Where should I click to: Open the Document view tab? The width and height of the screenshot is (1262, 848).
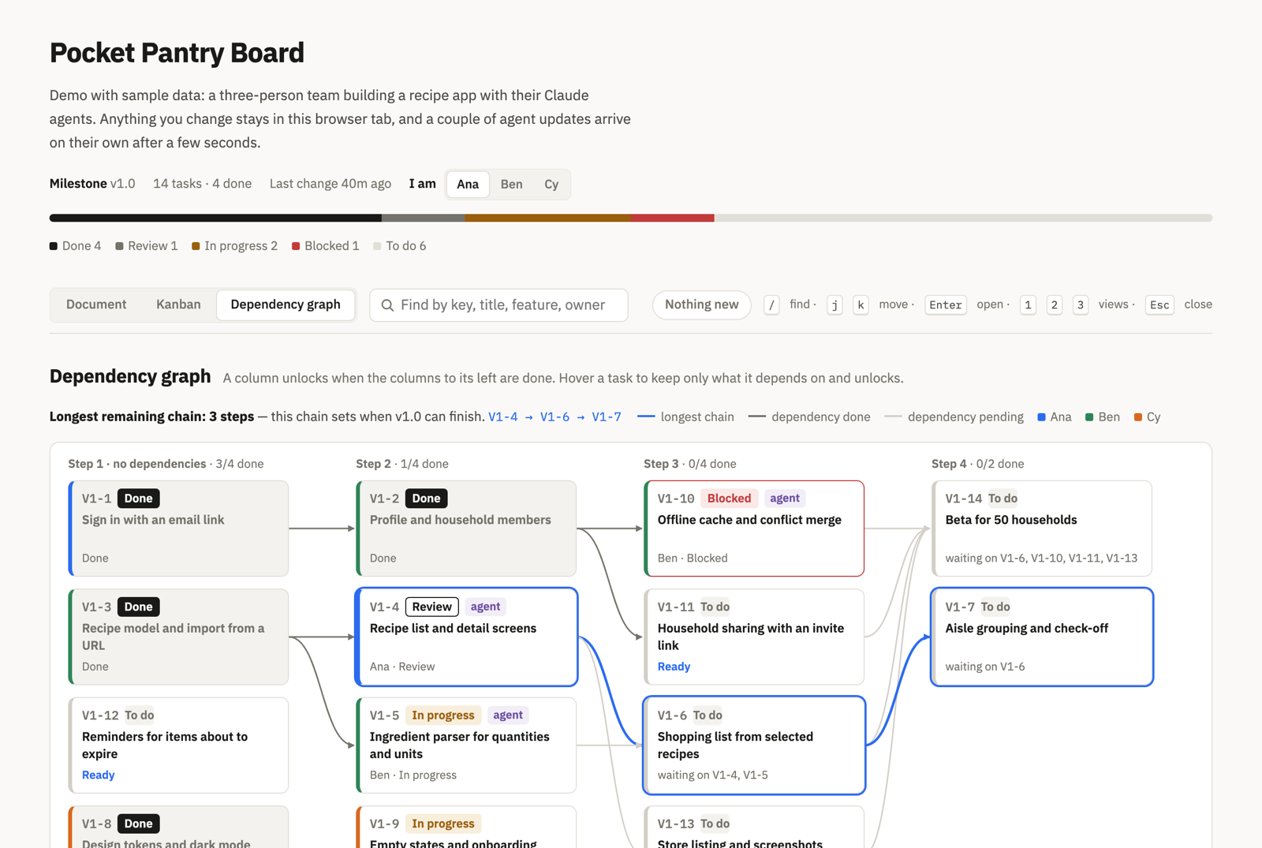[96, 304]
